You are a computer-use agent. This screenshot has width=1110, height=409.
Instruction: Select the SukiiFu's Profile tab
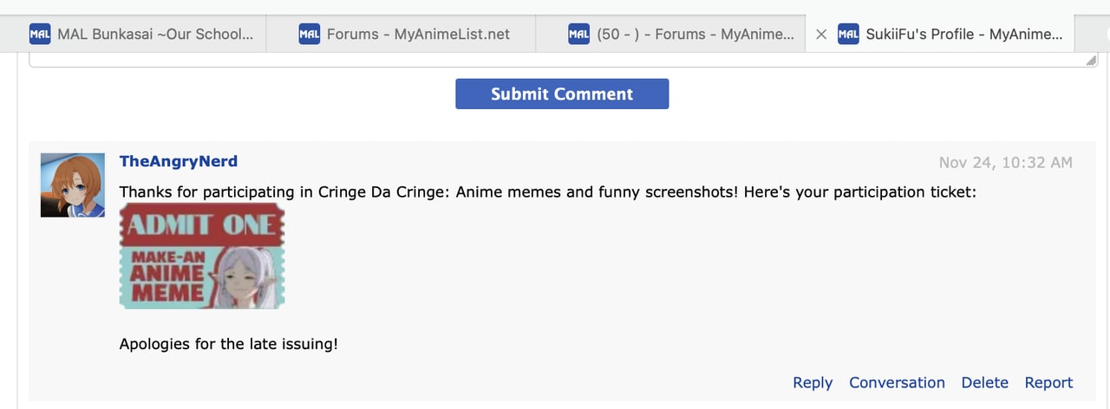click(940, 35)
